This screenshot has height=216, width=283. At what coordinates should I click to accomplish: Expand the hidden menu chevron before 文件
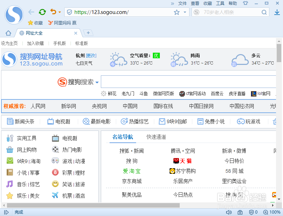[x=172, y=3]
